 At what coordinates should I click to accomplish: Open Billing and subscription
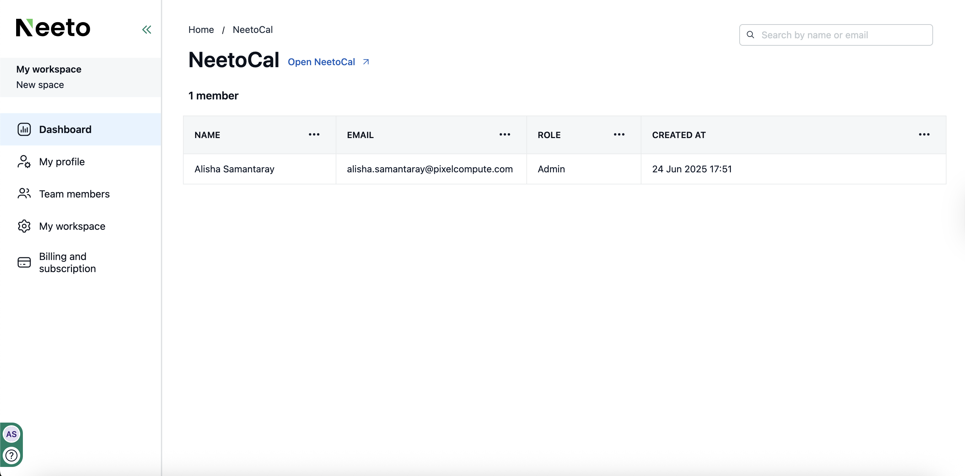[80, 262]
